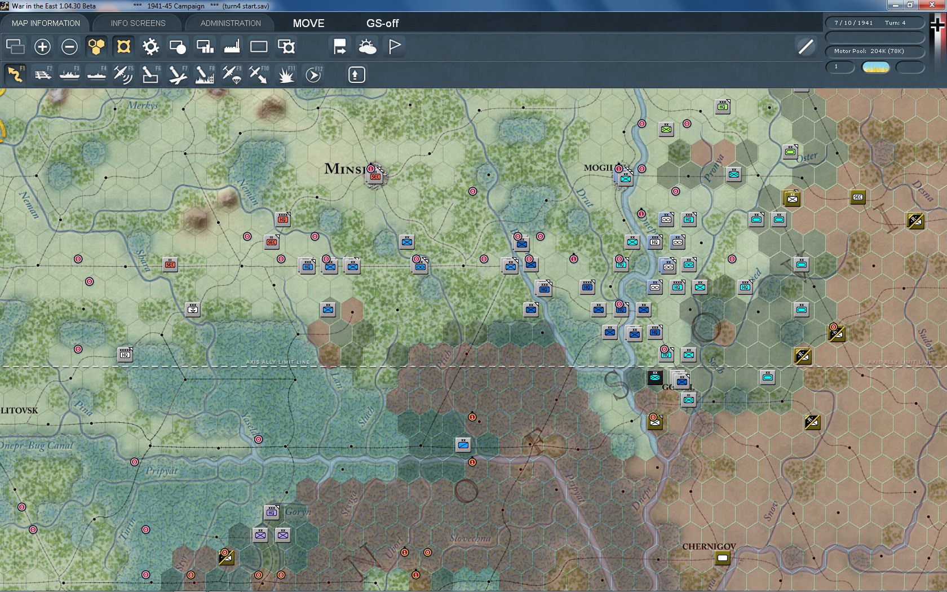
Task: Switch to the INFO SCREENS tab
Action: point(138,23)
